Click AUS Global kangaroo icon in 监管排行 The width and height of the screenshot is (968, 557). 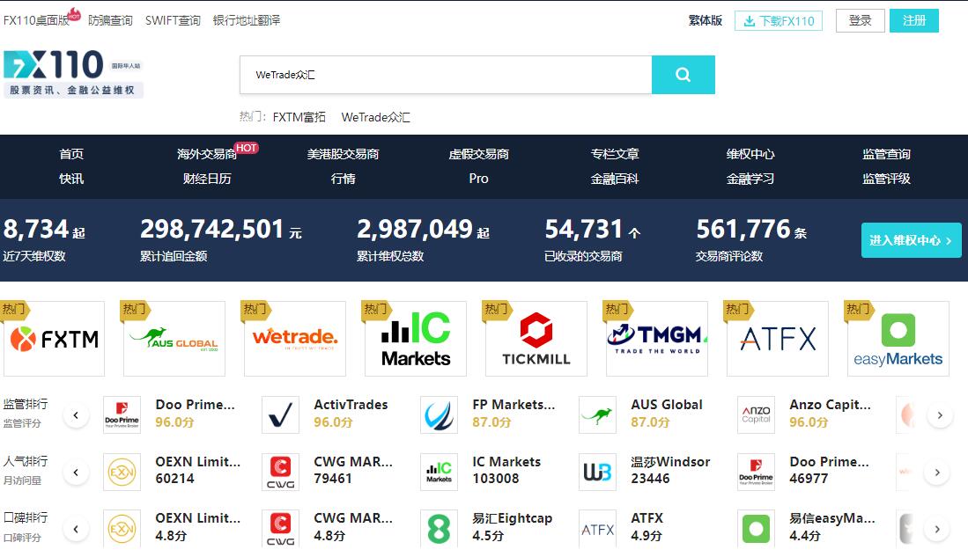pos(597,414)
